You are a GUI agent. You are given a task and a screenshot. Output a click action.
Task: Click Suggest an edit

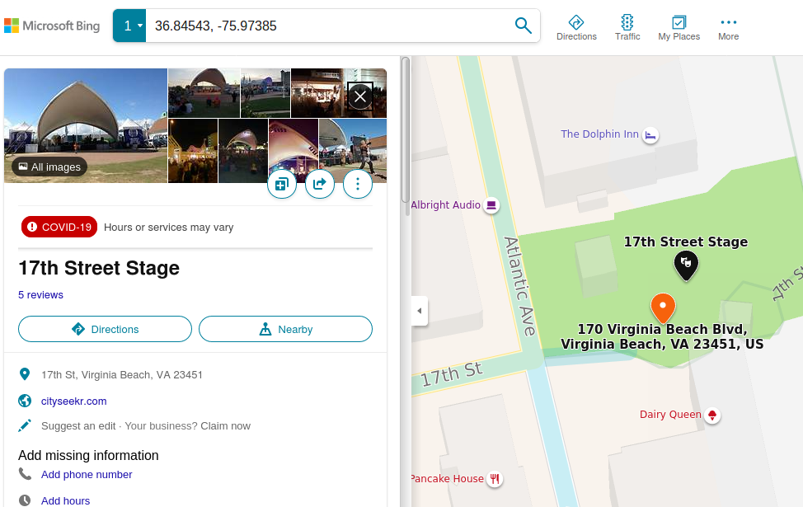tap(78, 426)
